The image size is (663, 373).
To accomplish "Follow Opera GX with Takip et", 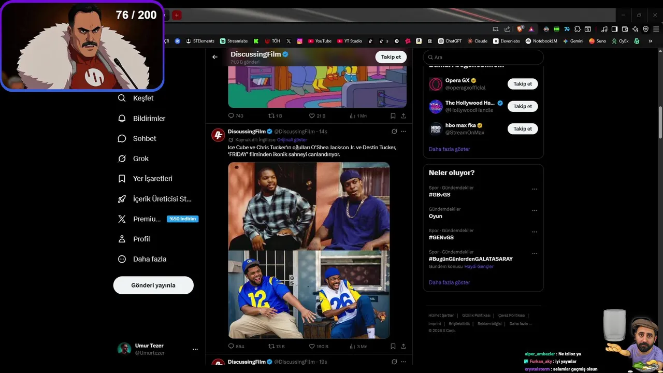I will pyautogui.click(x=523, y=84).
